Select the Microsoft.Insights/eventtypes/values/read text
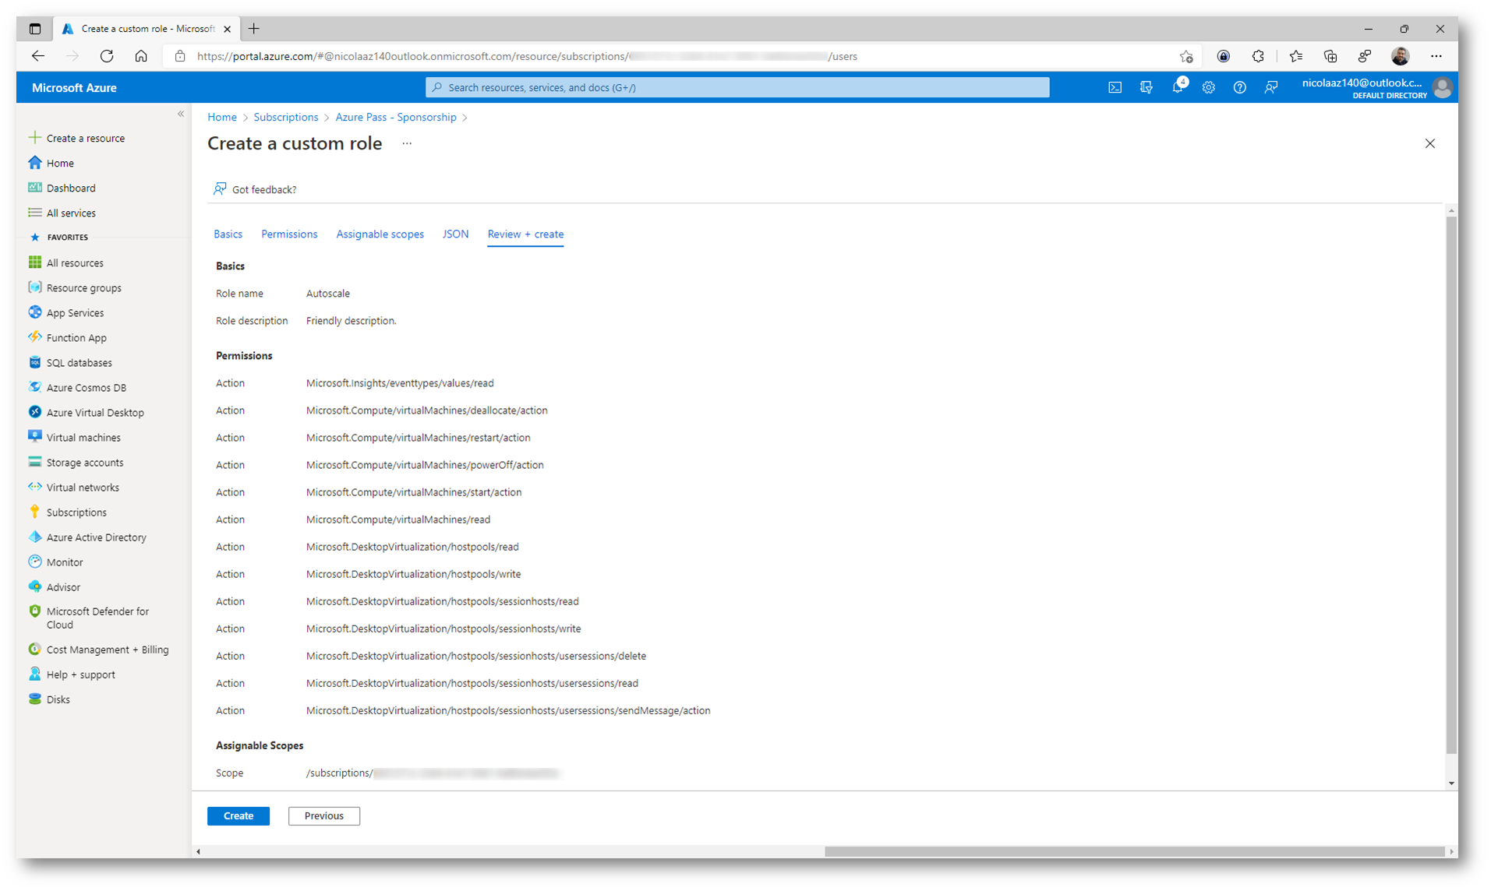 [400, 382]
